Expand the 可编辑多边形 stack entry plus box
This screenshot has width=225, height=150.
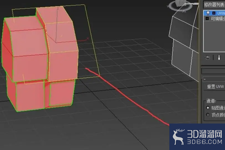click(x=207, y=18)
